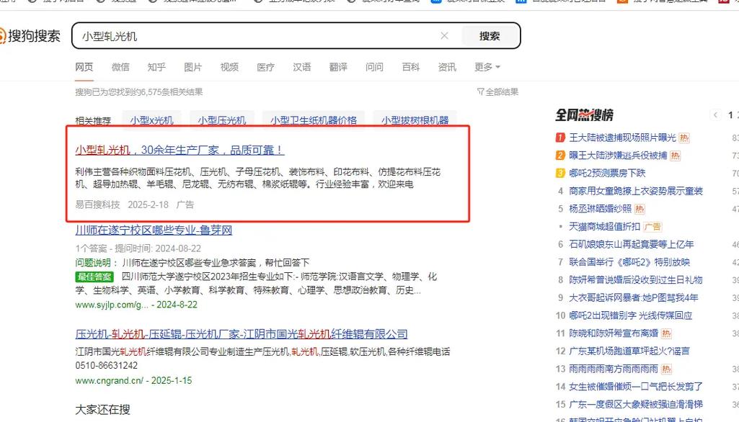Click the funnel icon beside 全部结果
This screenshot has height=422, width=739.
point(479,91)
